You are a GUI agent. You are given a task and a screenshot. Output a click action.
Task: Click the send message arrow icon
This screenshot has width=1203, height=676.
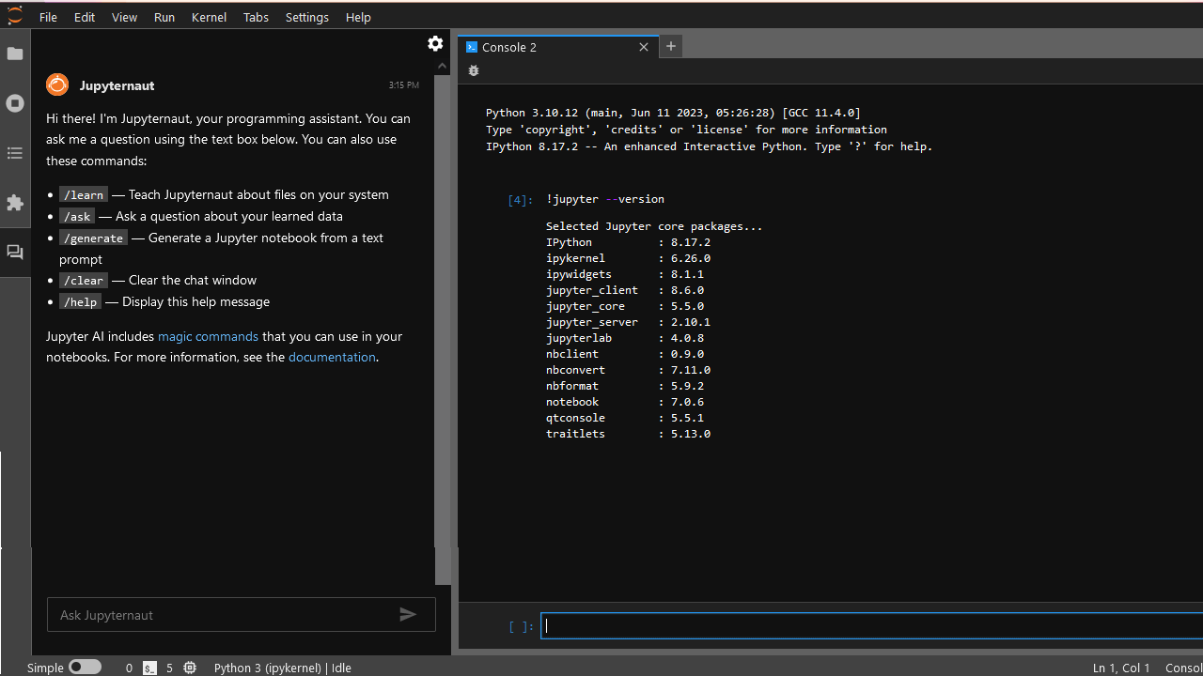pos(408,614)
